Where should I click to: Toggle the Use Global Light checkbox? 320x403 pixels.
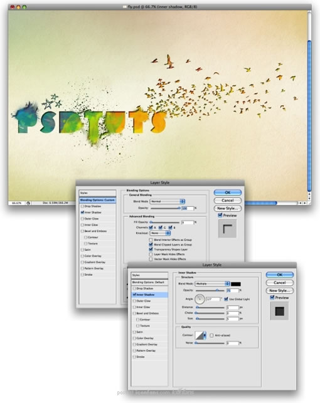226,299
